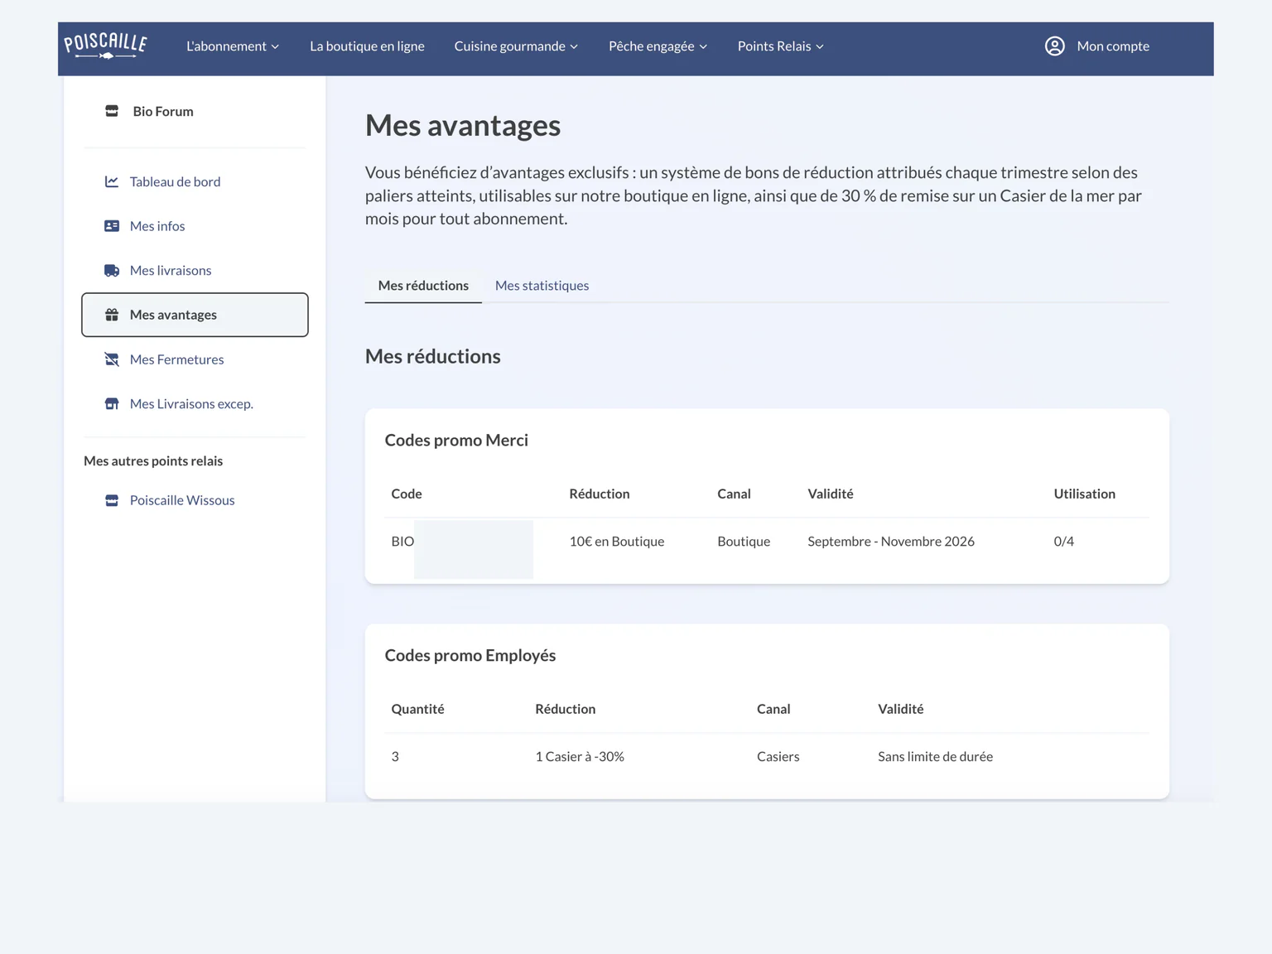Click the store icon next to Bio Forum
This screenshot has height=954, width=1272.
click(112, 111)
